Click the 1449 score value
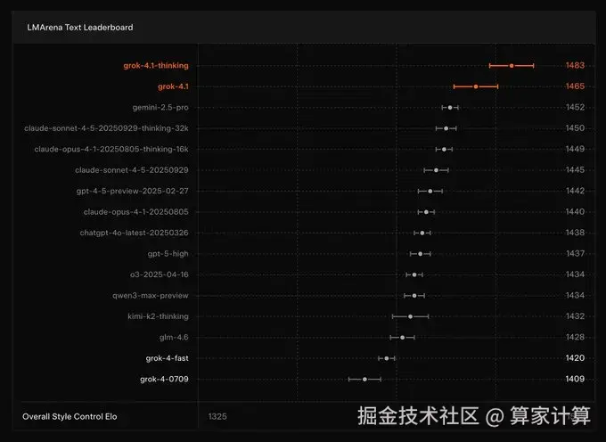This screenshot has width=606, height=442. [x=575, y=149]
